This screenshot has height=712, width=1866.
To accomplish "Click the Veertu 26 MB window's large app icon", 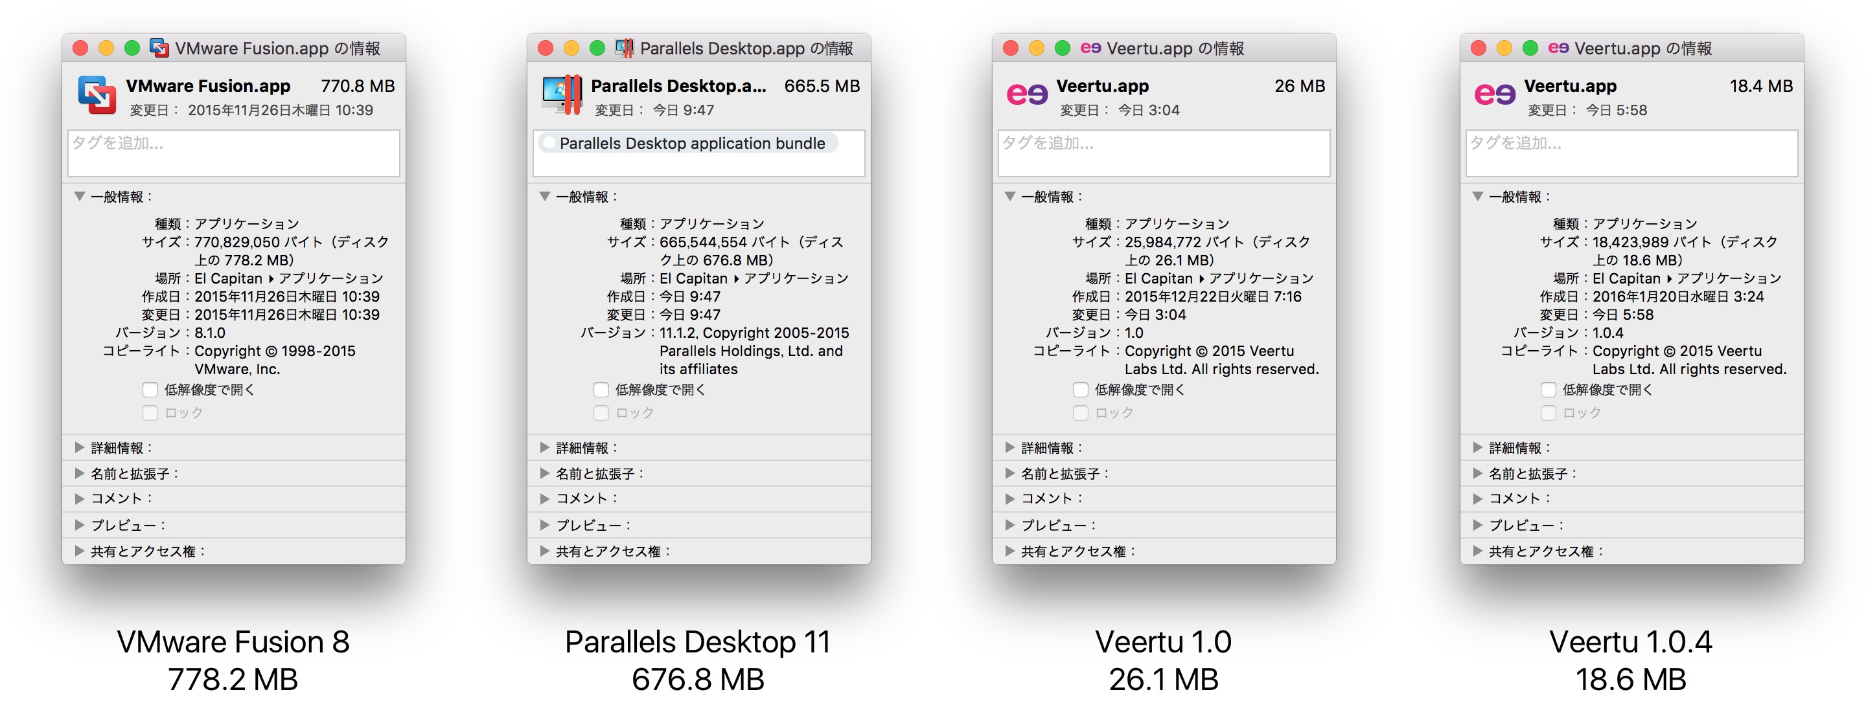I will click(1026, 95).
